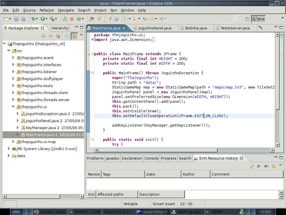The image size is (286, 215).
Task: Click the Previous Annotation icon
Action: tap(135, 19)
